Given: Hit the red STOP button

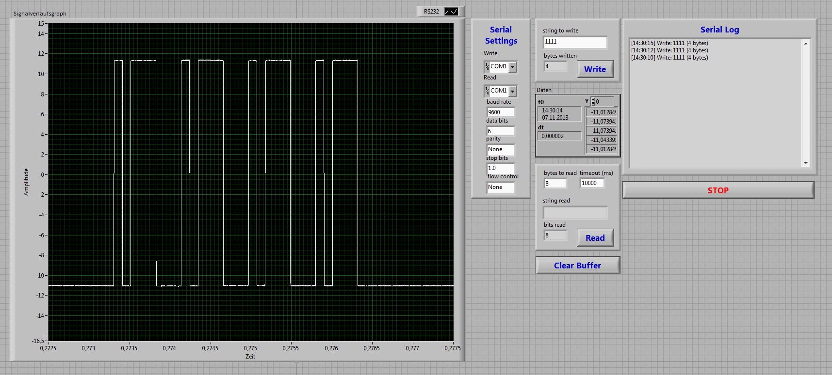Looking at the screenshot, I should (x=718, y=190).
